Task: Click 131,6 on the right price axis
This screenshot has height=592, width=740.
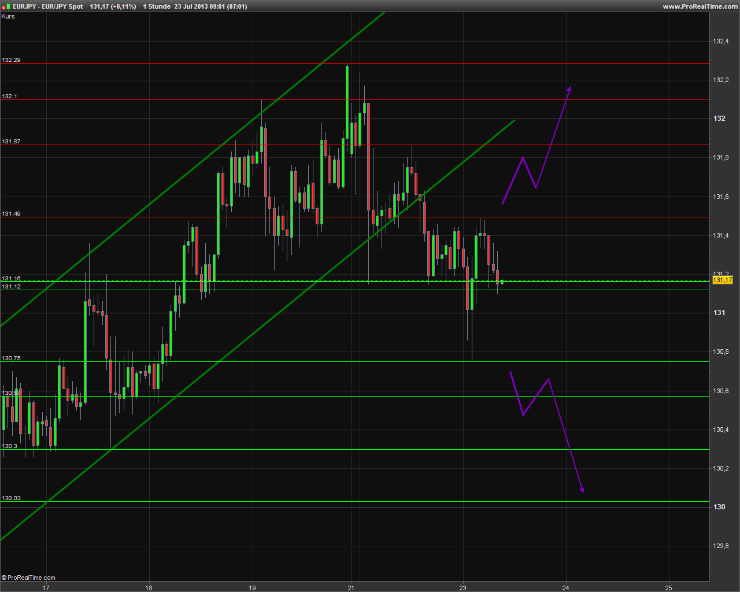Action: point(721,197)
